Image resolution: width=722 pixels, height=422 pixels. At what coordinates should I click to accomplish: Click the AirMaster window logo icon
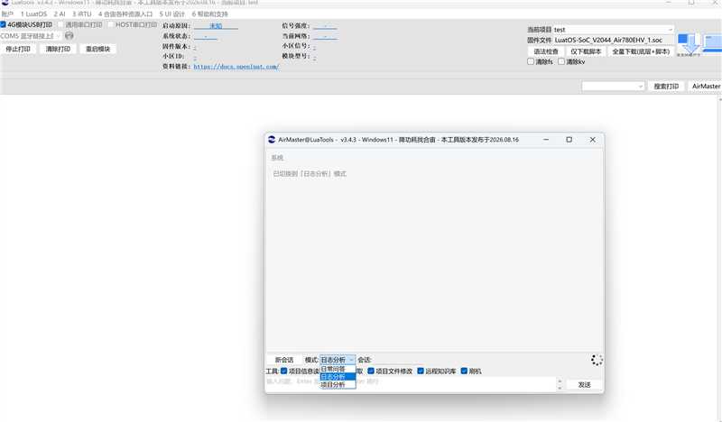(x=272, y=140)
